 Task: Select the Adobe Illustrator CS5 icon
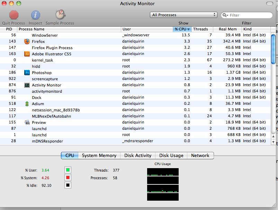point(27,54)
